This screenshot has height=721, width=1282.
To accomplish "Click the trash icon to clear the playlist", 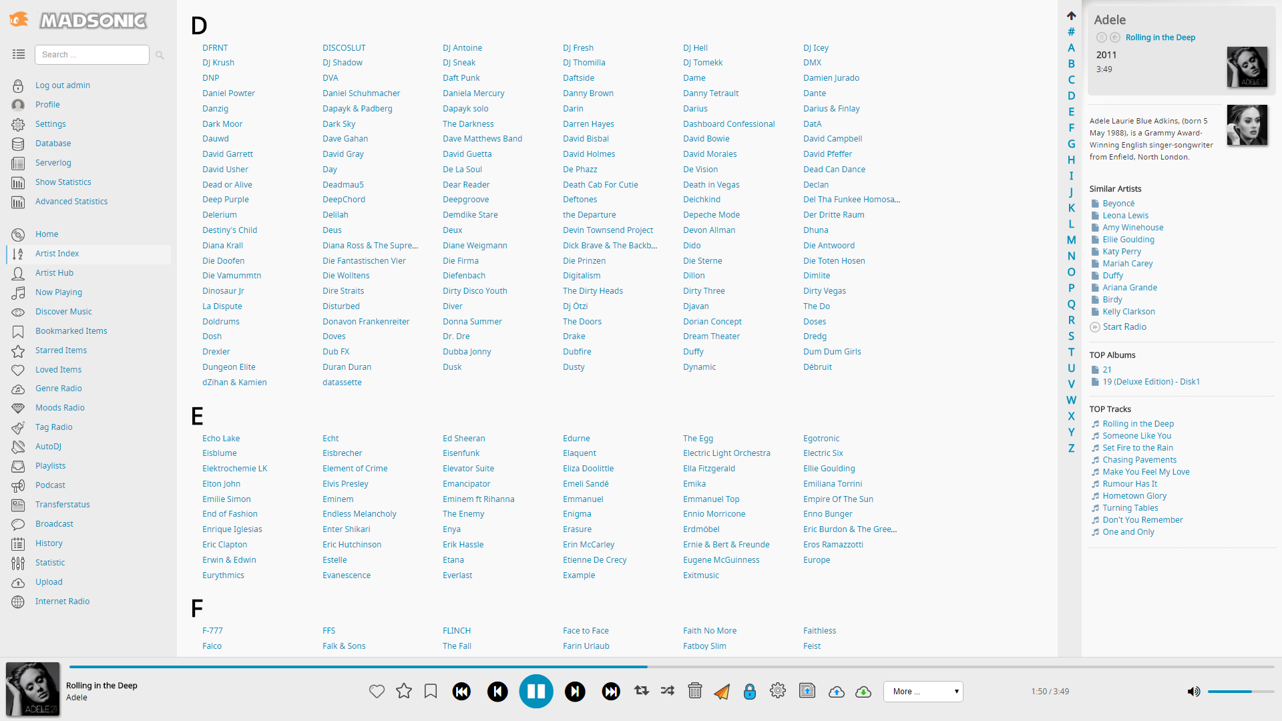I will click(695, 692).
